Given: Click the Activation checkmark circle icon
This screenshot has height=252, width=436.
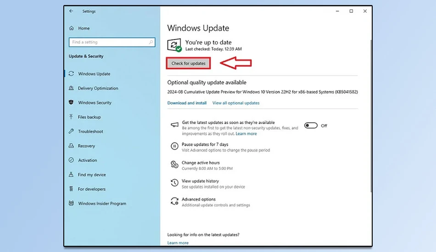Looking at the screenshot, I should 72,160.
